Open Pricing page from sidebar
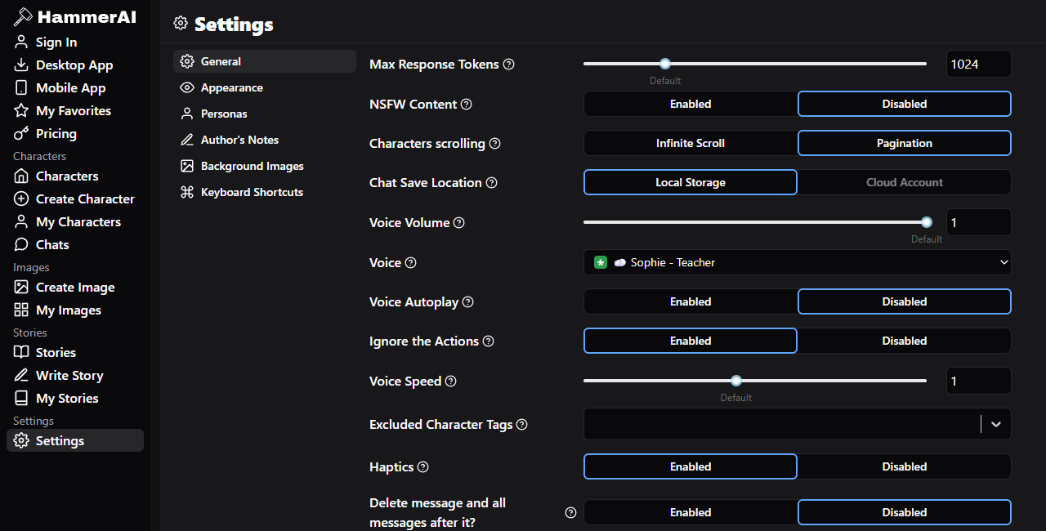 click(x=75, y=133)
